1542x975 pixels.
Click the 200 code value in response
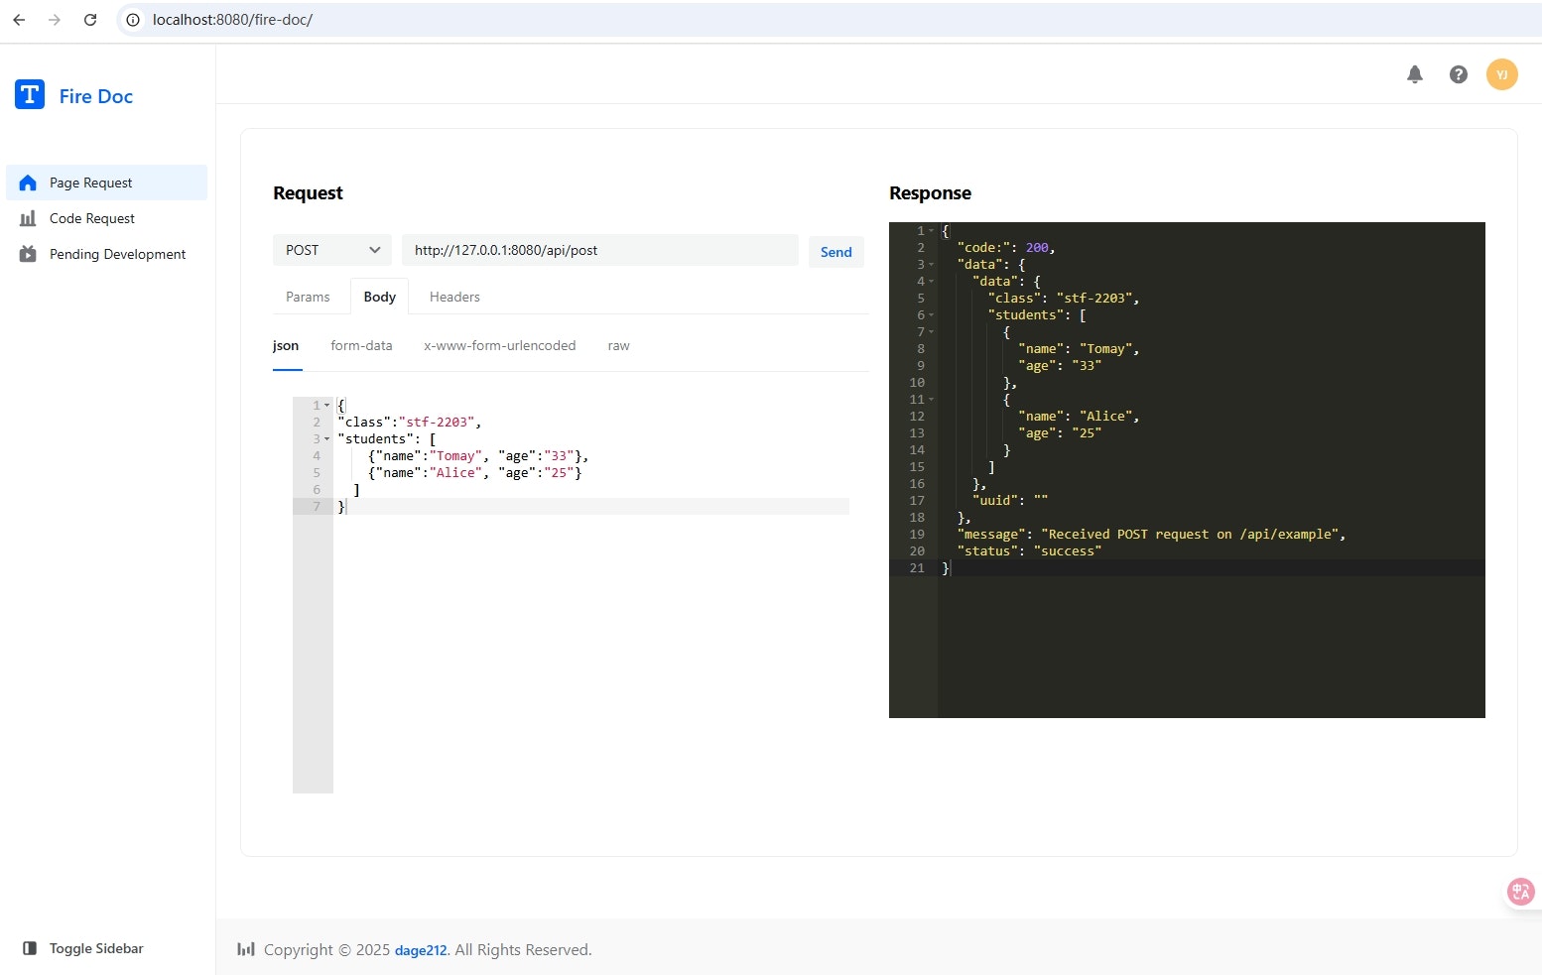(1037, 247)
